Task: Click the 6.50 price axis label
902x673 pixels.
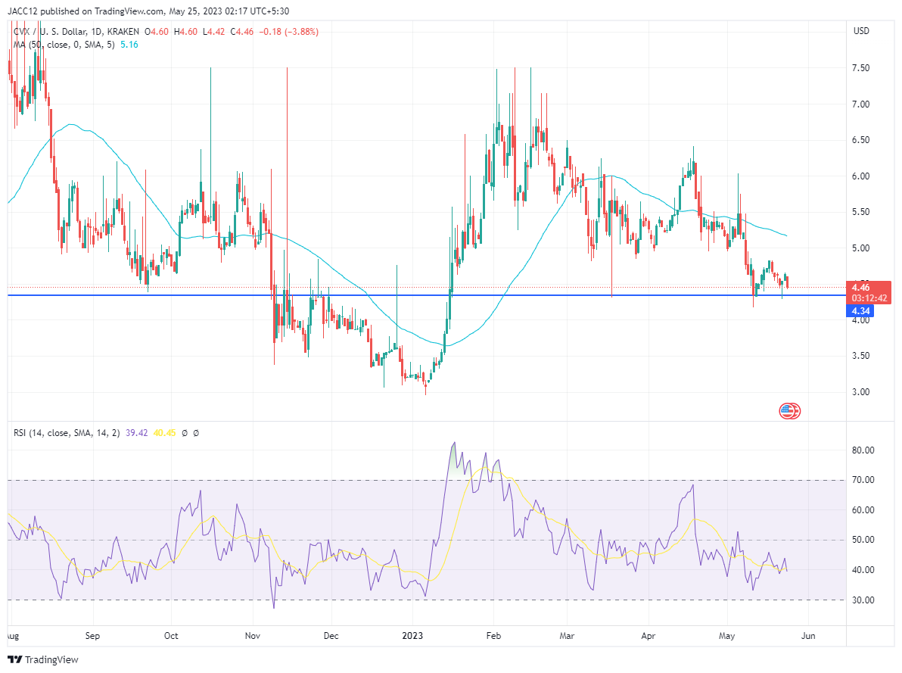Action: [x=860, y=140]
